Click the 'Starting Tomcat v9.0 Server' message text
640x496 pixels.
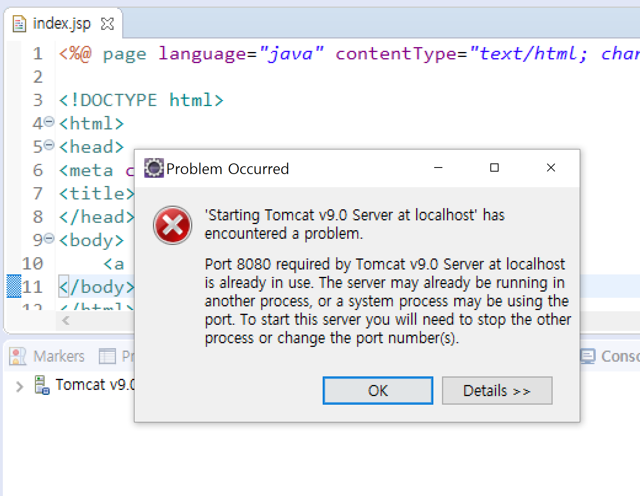point(355,224)
